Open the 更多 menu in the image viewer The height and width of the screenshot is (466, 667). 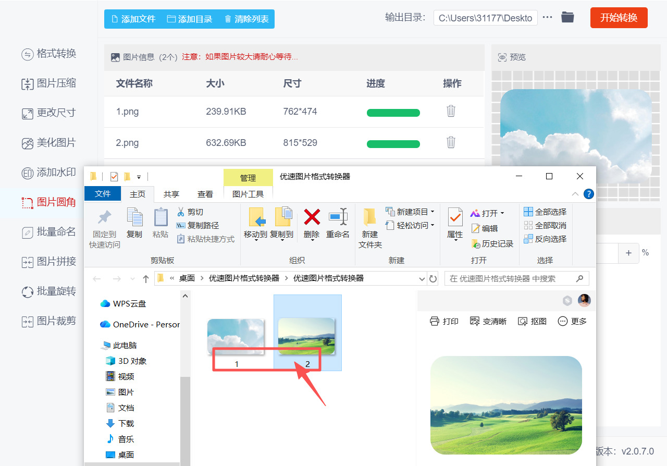click(572, 322)
